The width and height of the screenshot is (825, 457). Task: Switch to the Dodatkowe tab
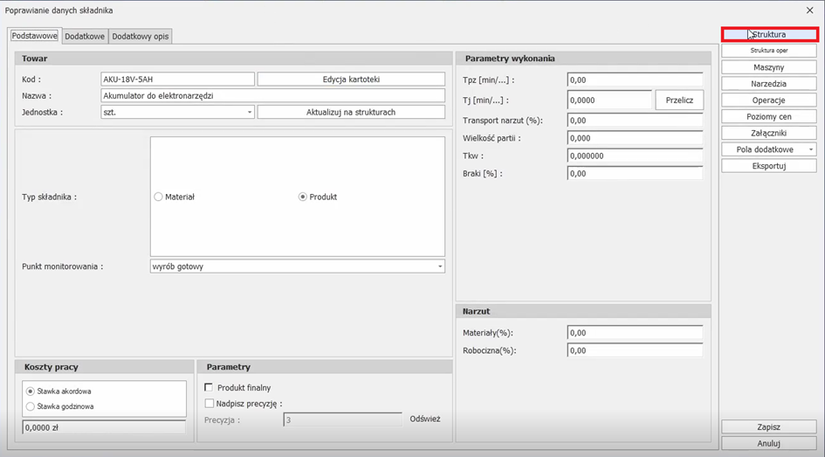(85, 36)
